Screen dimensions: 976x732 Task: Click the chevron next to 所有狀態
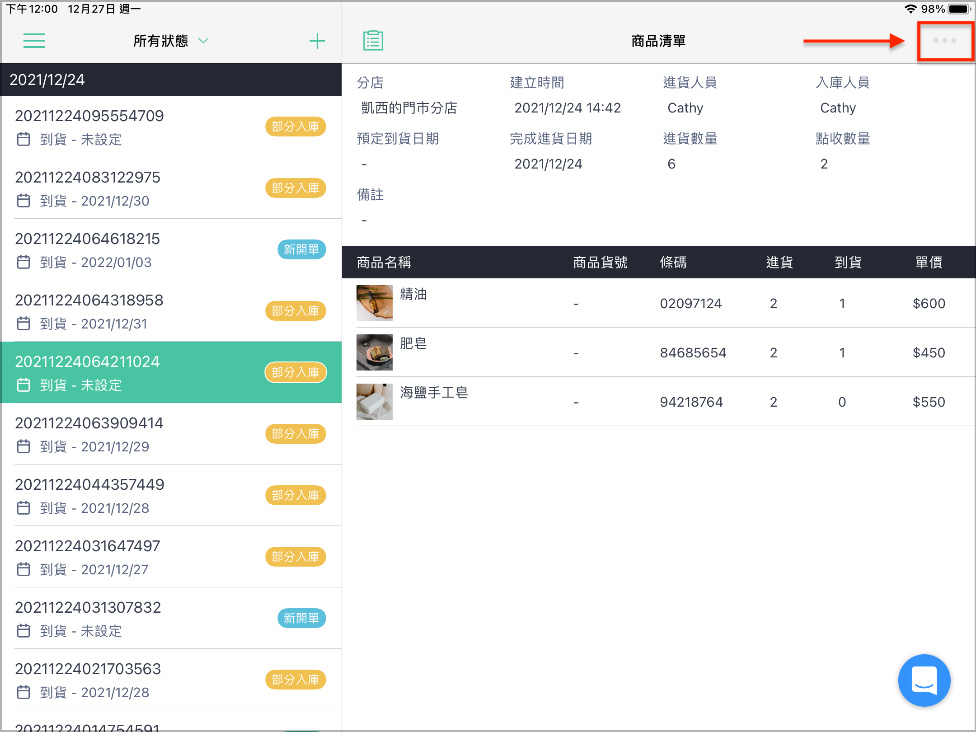pos(203,41)
